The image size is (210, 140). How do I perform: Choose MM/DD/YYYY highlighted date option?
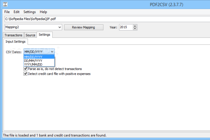39,57
